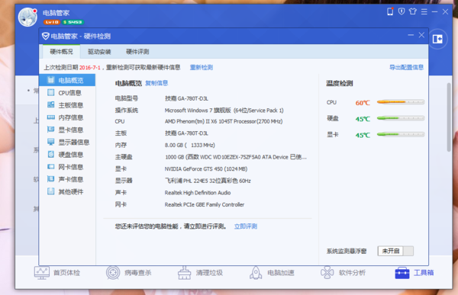Image resolution: width=458 pixels, height=295 pixels.
Task: Open 显示器信息 monitor info
Action: click(67, 142)
